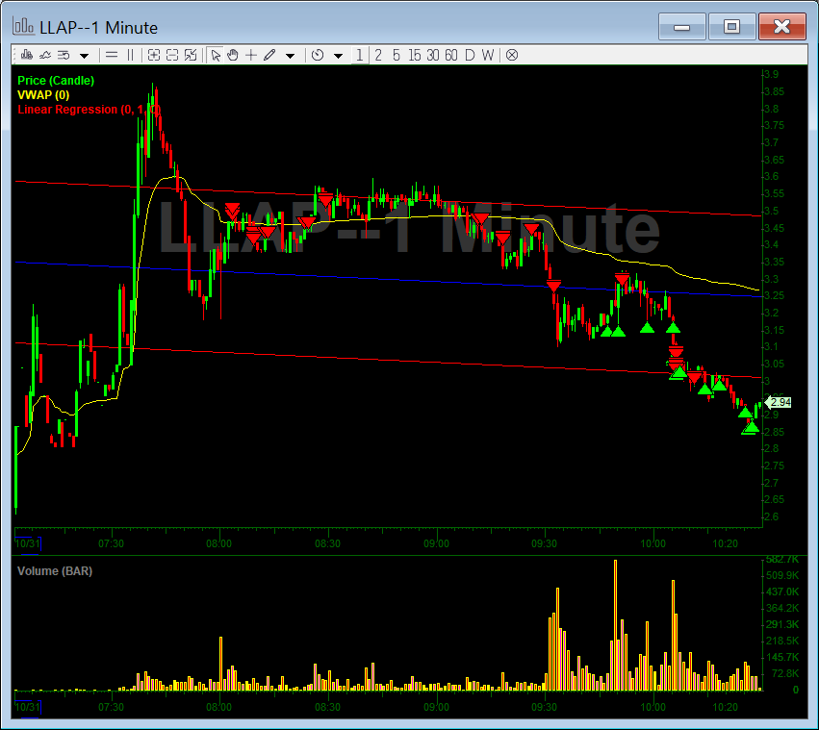Select the pencil drawing tool

click(268, 55)
